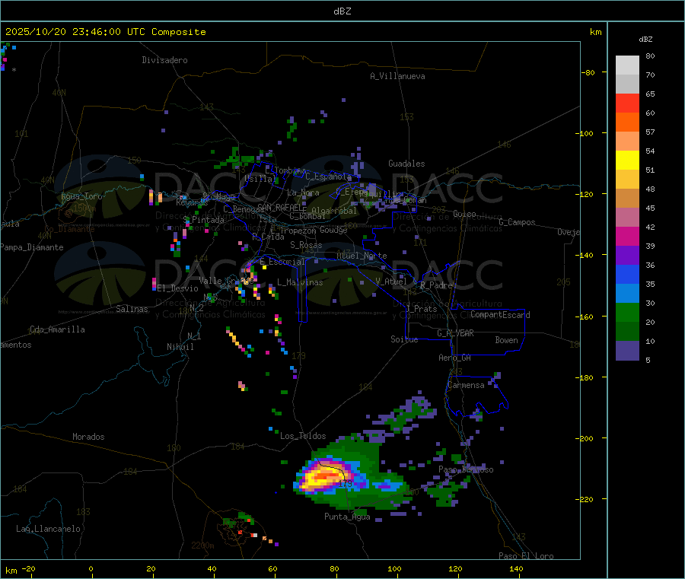This screenshot has width=685, height=579.
Task: Click the S_Rosas map label
Action: pyautogui.click(x=306, y=245)
